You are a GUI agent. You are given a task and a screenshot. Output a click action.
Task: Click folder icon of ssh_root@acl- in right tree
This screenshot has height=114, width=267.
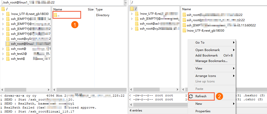point(137,24)
